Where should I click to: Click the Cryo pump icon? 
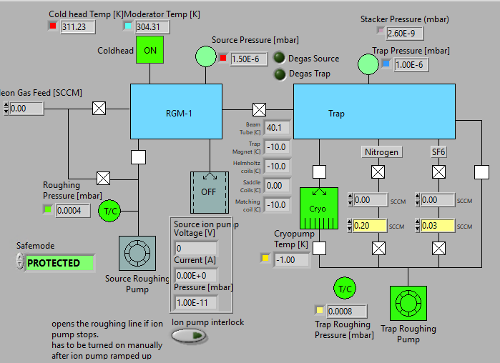[x=319, y=208]
